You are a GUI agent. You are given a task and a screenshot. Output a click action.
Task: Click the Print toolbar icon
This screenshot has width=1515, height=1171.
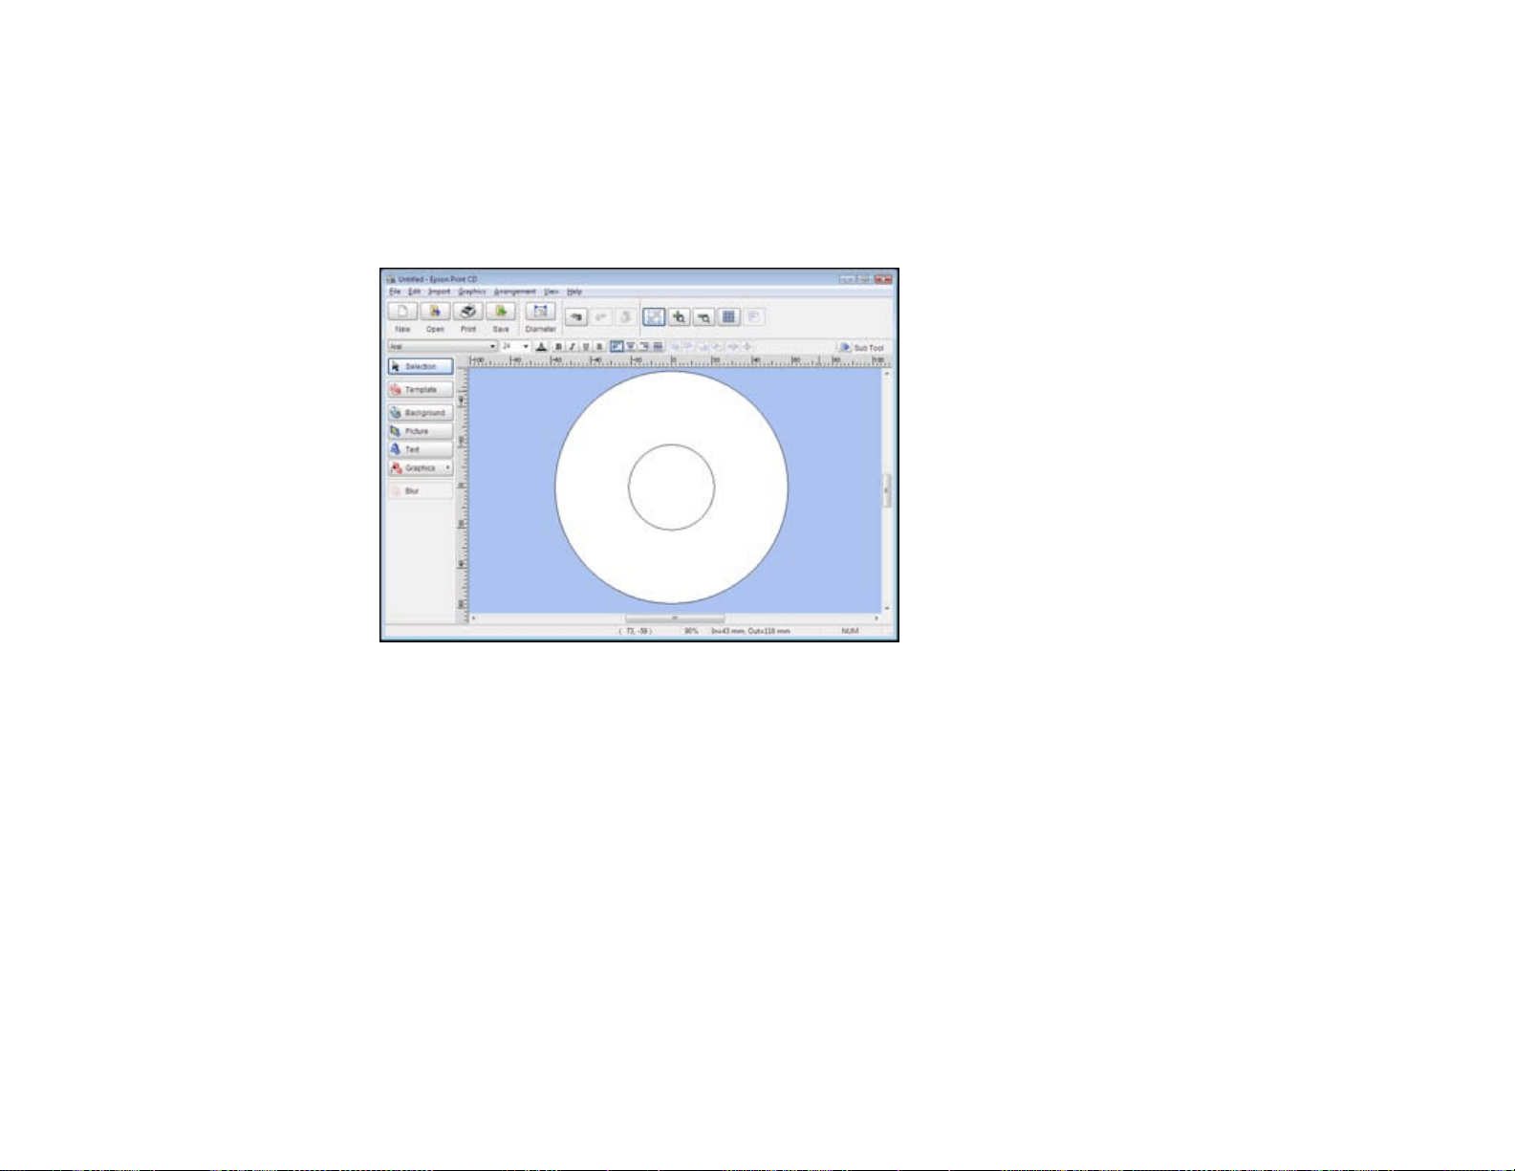(x=467, y=312)
